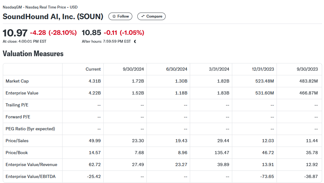Screen dimensions: 324x183
Task: Click current Price/Sales value 49.99
Action: click(95, 141)
